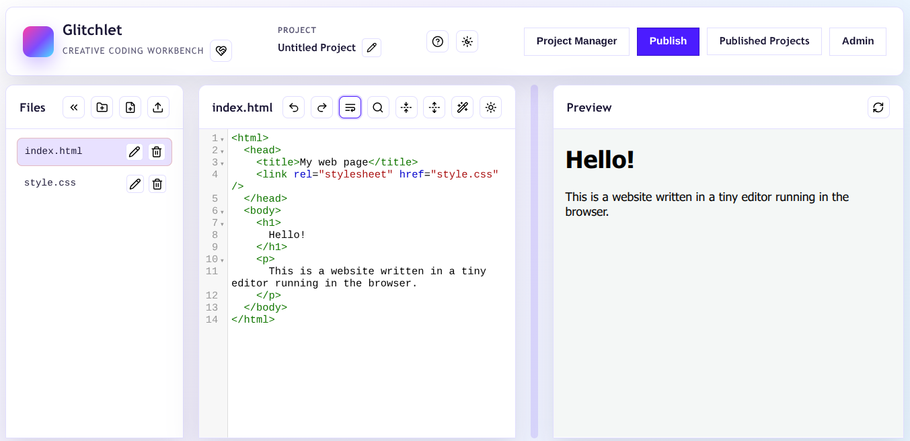Redo the last editor change
This screenshot has height=441, width=910.
click(322, 108)
